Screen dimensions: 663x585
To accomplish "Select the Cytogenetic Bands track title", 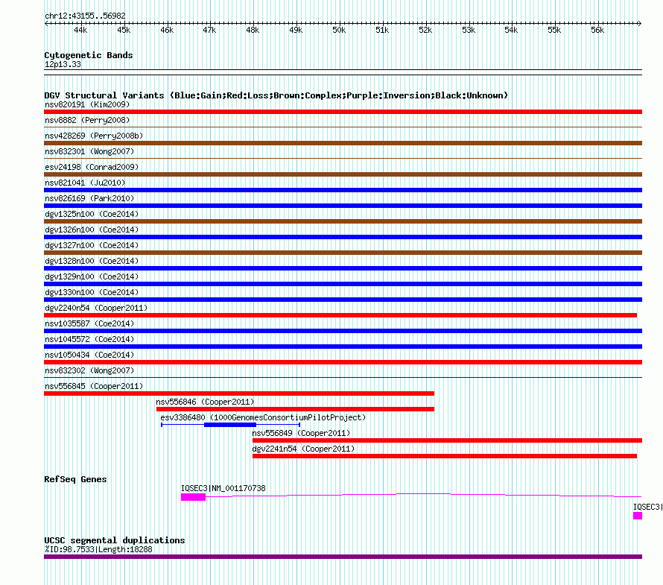I will click(89, 55).
